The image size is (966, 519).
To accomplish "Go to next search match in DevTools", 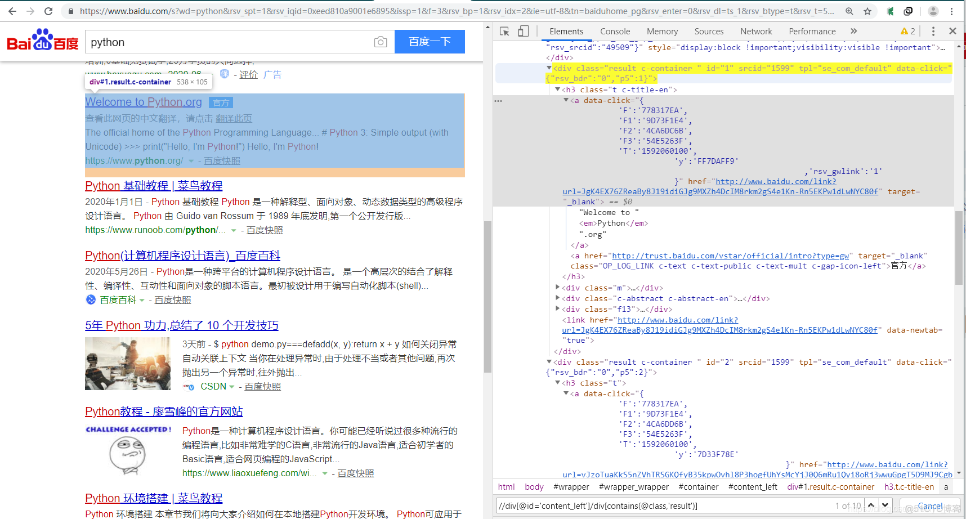I will [885, 505].
